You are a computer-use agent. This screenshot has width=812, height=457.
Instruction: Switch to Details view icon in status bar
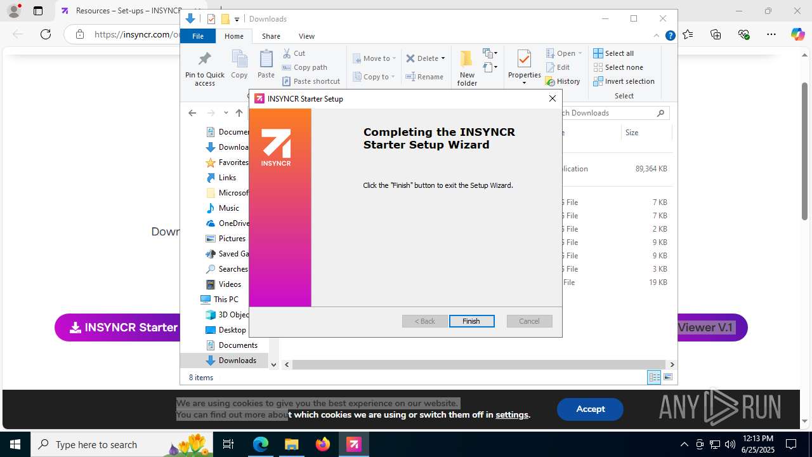pyautogui.click(x=654, y=378)
